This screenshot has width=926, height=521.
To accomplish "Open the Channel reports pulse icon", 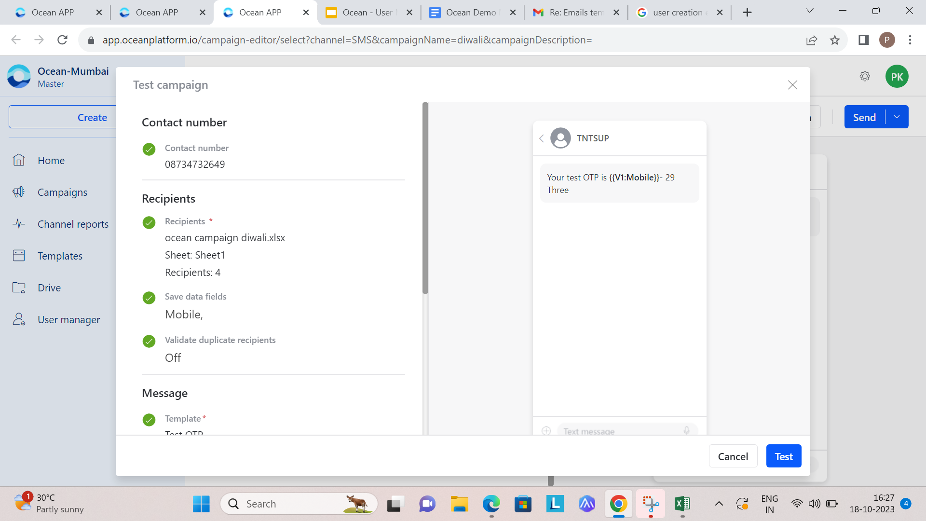I will [x=19, y=224].
